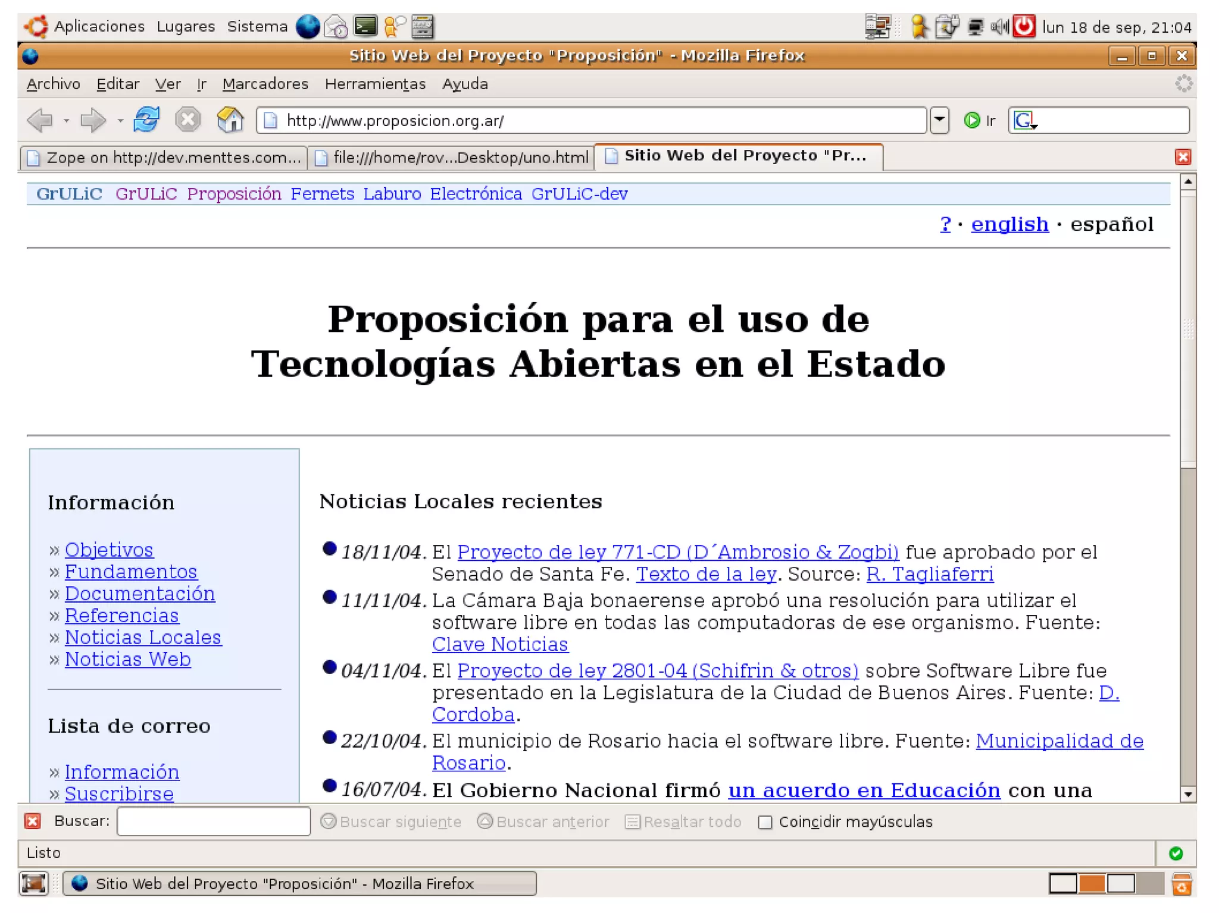This screenshot has height=913, width=1219.
Task: Open the Herramientas menu
Action: (375, 84)
